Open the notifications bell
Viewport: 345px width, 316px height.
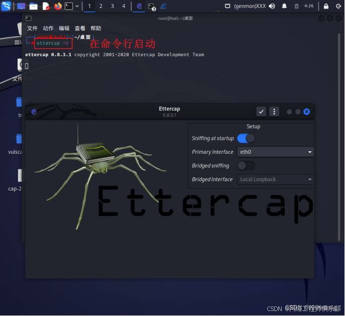coord(284,6)
